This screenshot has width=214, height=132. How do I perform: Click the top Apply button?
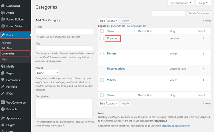pyautogui.click(x=125, y=20)
